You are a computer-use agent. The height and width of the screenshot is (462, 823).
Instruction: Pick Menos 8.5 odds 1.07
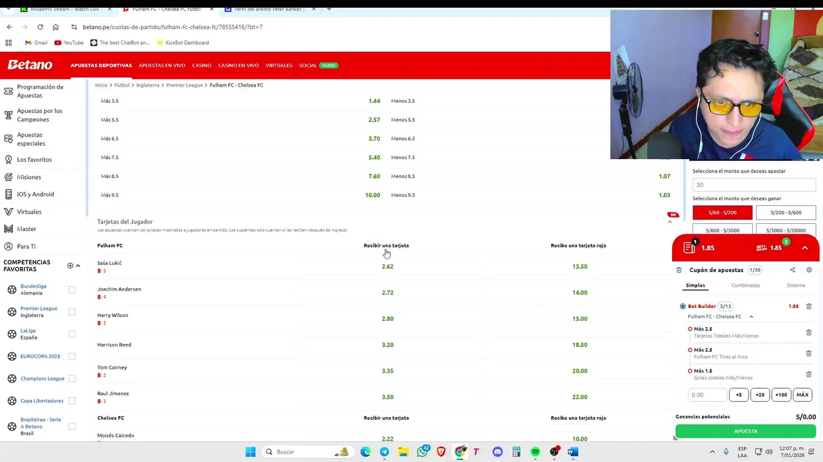tap(664, 176)
